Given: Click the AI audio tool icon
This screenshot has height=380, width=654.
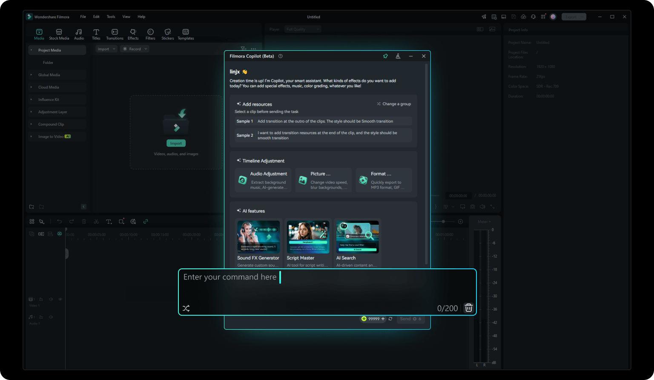Looking at the screenshot, I should tap(133, 222).
